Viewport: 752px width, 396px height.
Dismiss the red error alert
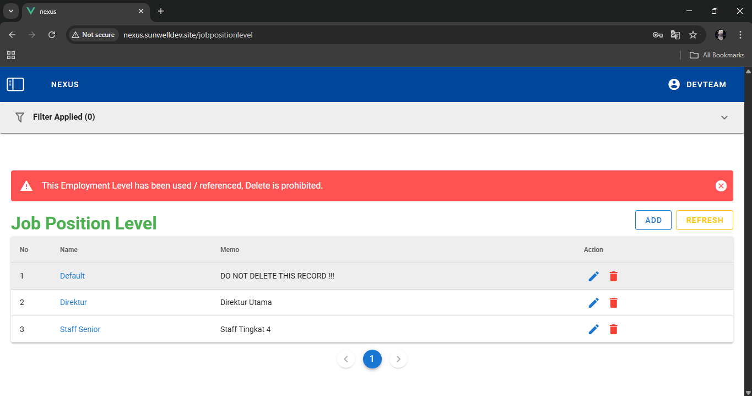[721, 186]
